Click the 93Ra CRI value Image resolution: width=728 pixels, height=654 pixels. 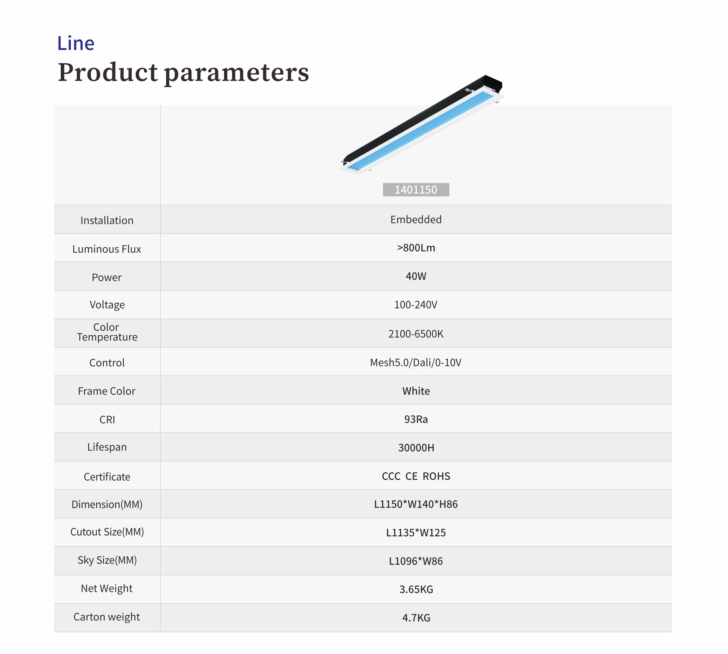[416, 419]
